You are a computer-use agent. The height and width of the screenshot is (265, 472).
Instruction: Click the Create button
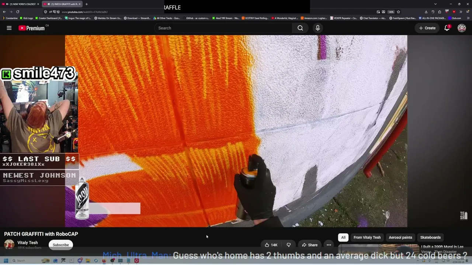tap(427, 28)
